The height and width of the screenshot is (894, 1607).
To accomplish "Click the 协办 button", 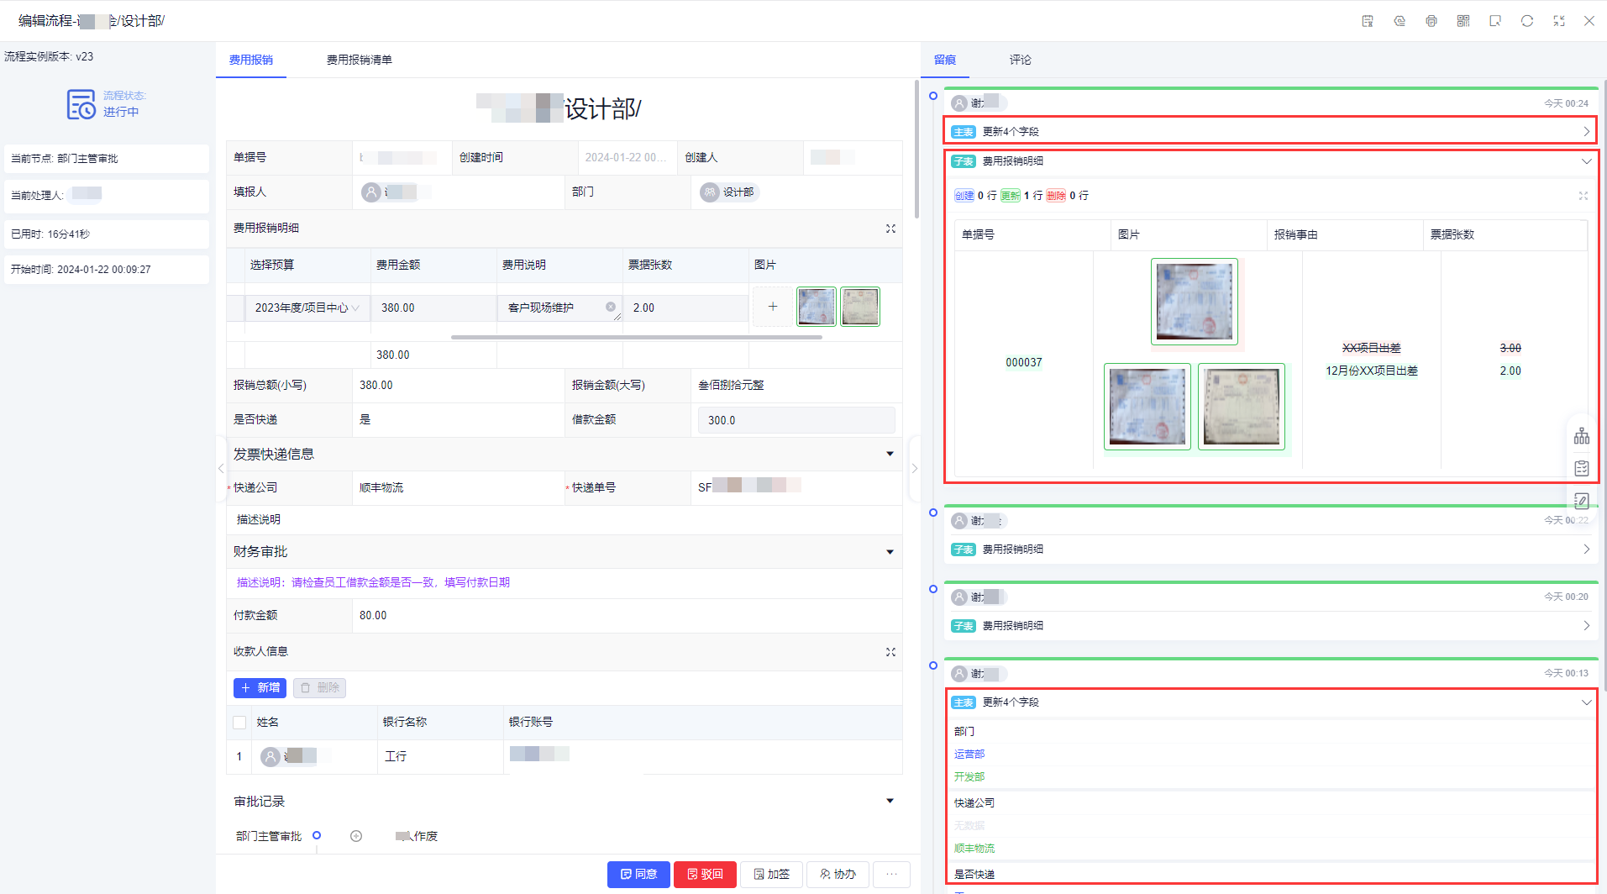I will tap(838, 875).
